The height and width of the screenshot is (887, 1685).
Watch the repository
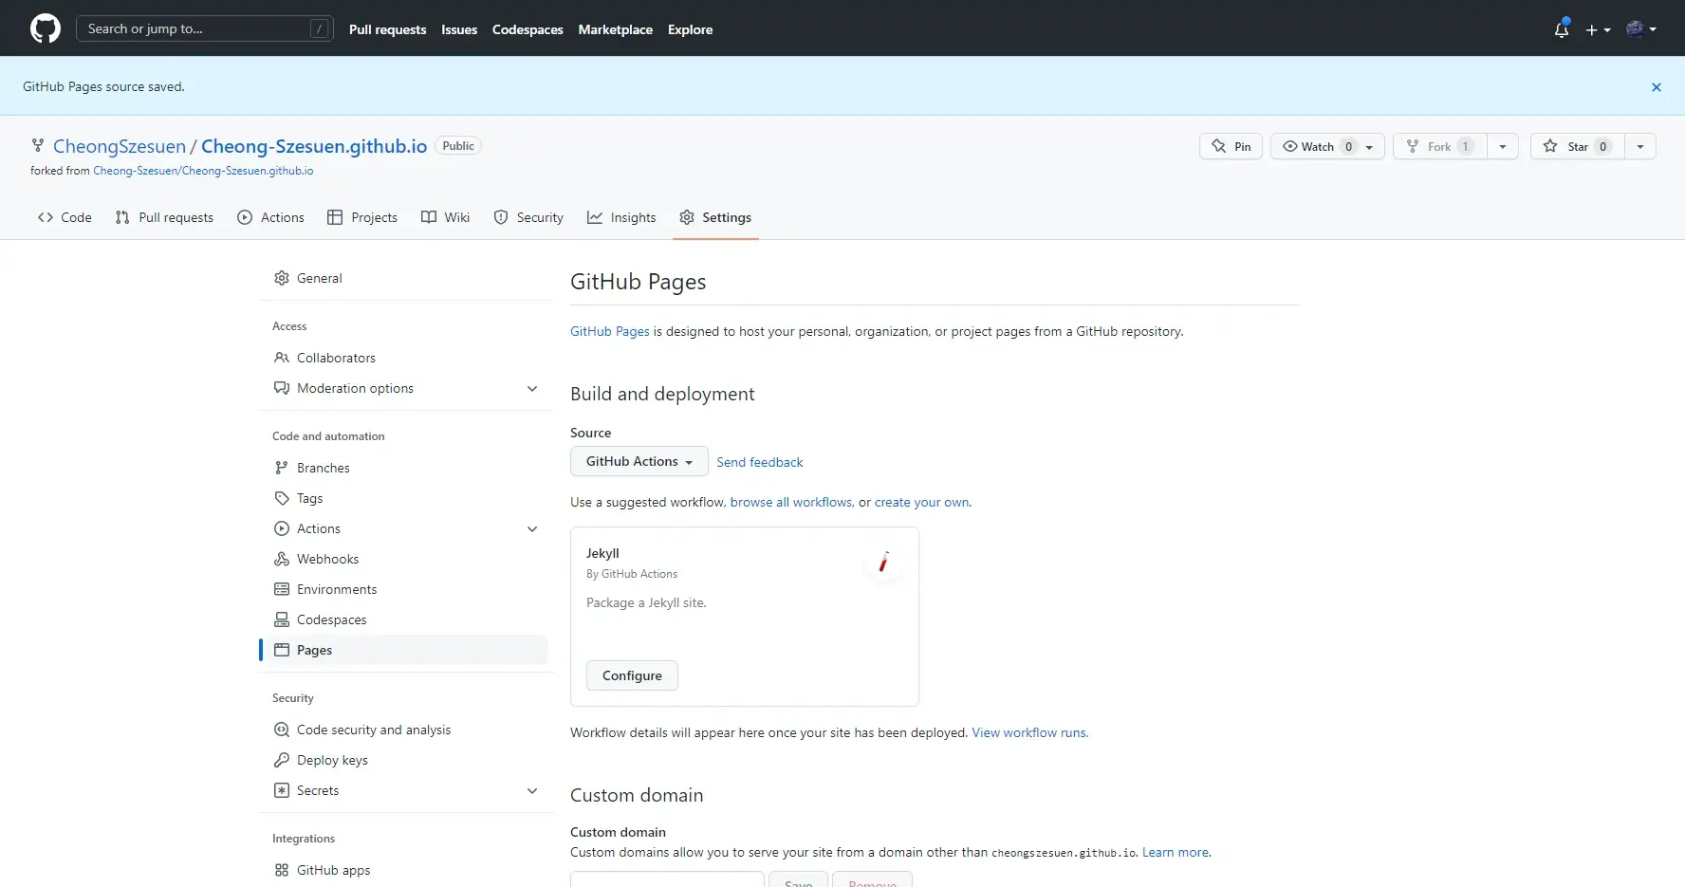tap(1318, 146)
